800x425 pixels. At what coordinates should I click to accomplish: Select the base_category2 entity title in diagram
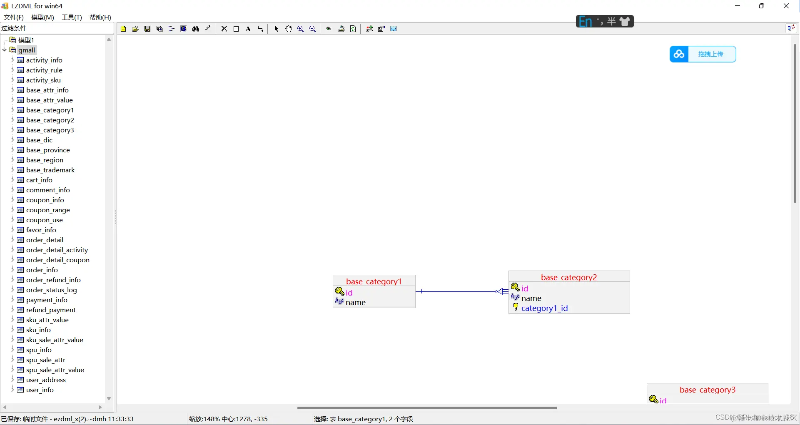pyautogui.click(x=569, y=277)
